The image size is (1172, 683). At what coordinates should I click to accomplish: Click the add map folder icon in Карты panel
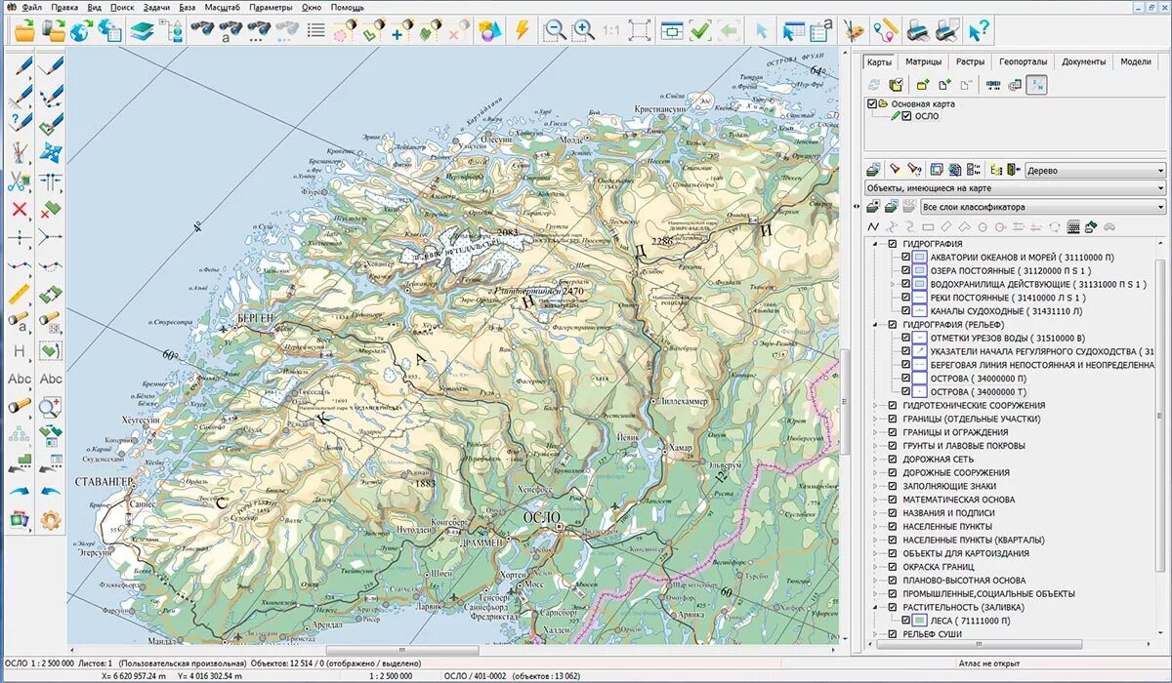(922, 85)
